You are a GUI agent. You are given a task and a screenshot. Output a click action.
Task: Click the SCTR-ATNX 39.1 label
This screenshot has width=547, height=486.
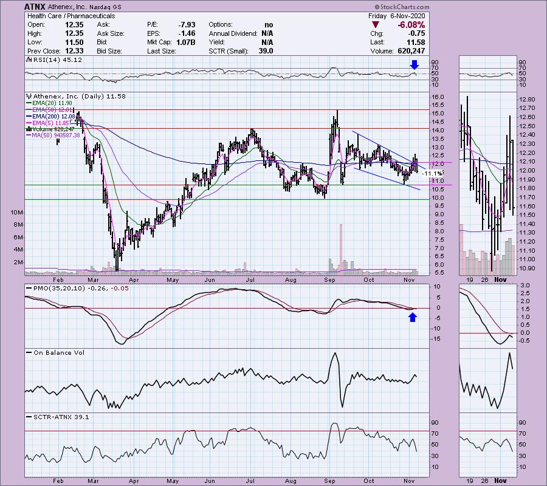[61, 417]
